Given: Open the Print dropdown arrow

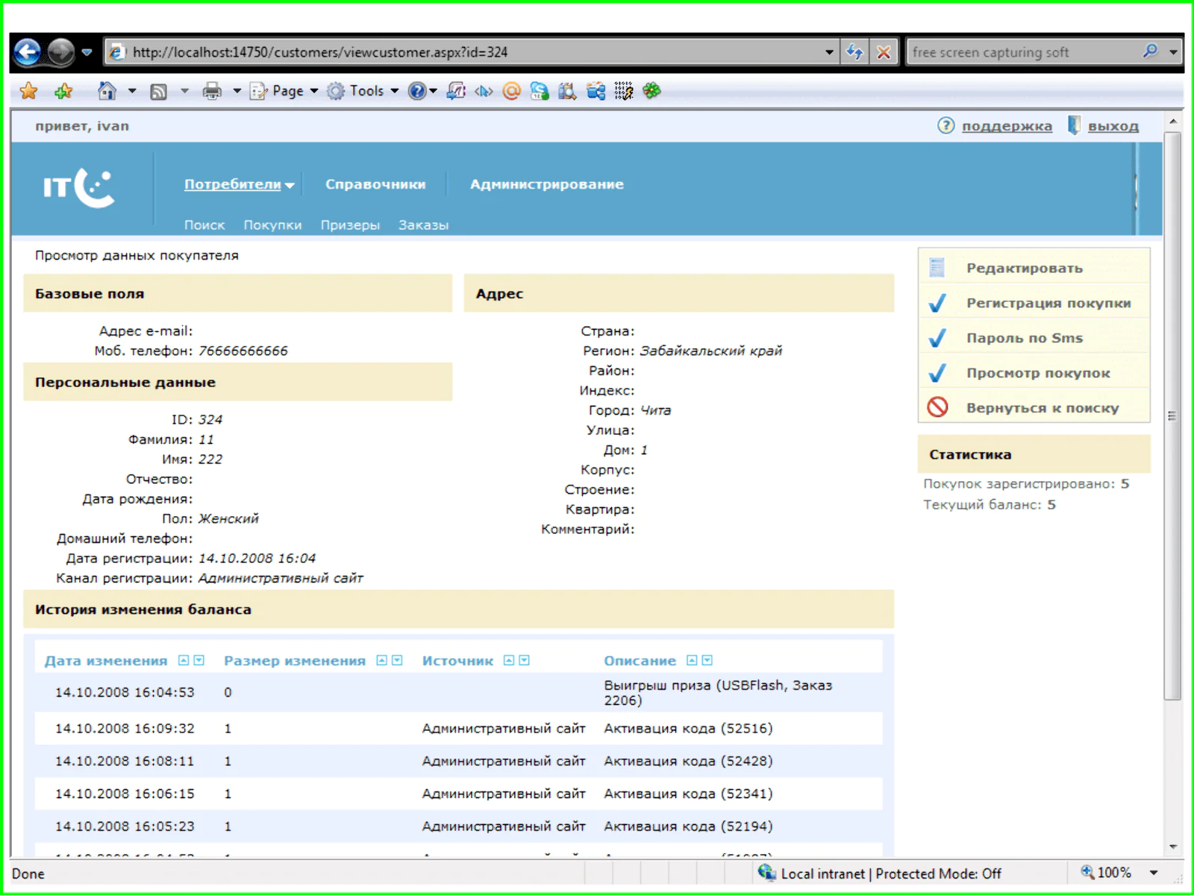Looking at the screenshot, I should click(x=237, y=91).
